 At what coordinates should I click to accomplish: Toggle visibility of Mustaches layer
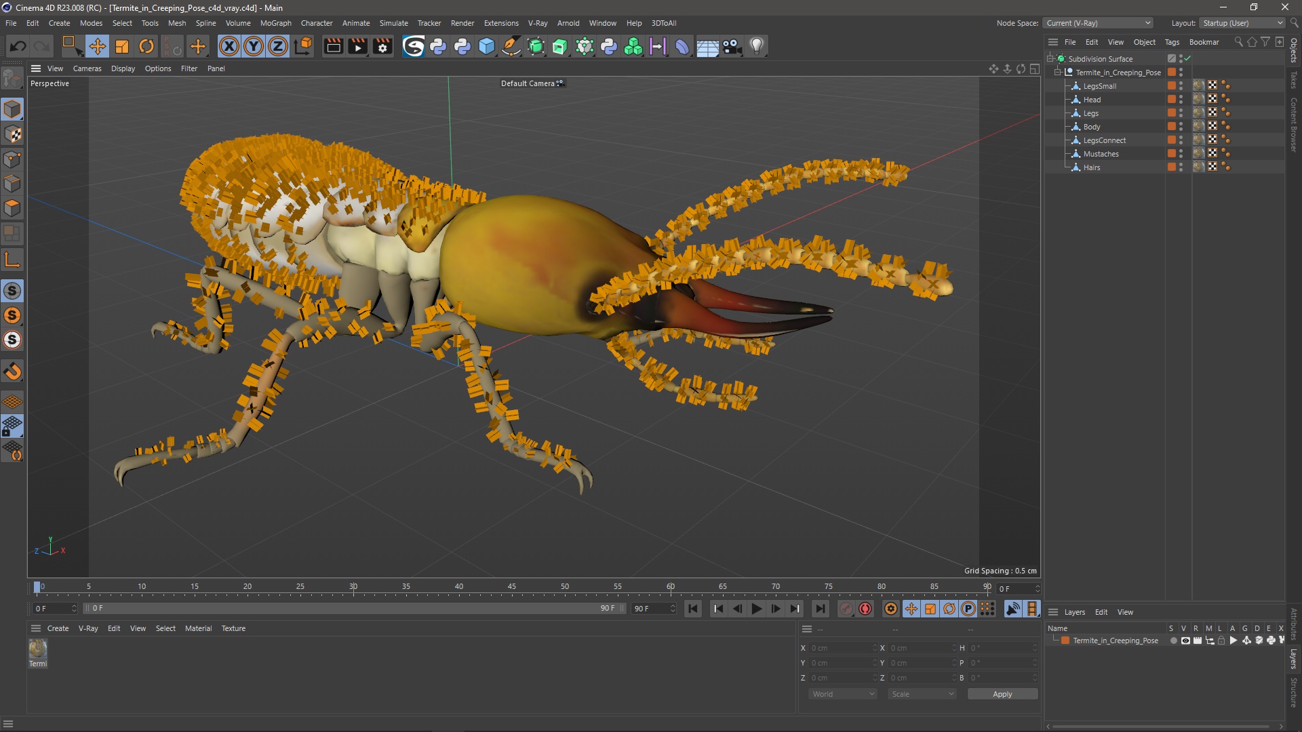point(1182,151)
